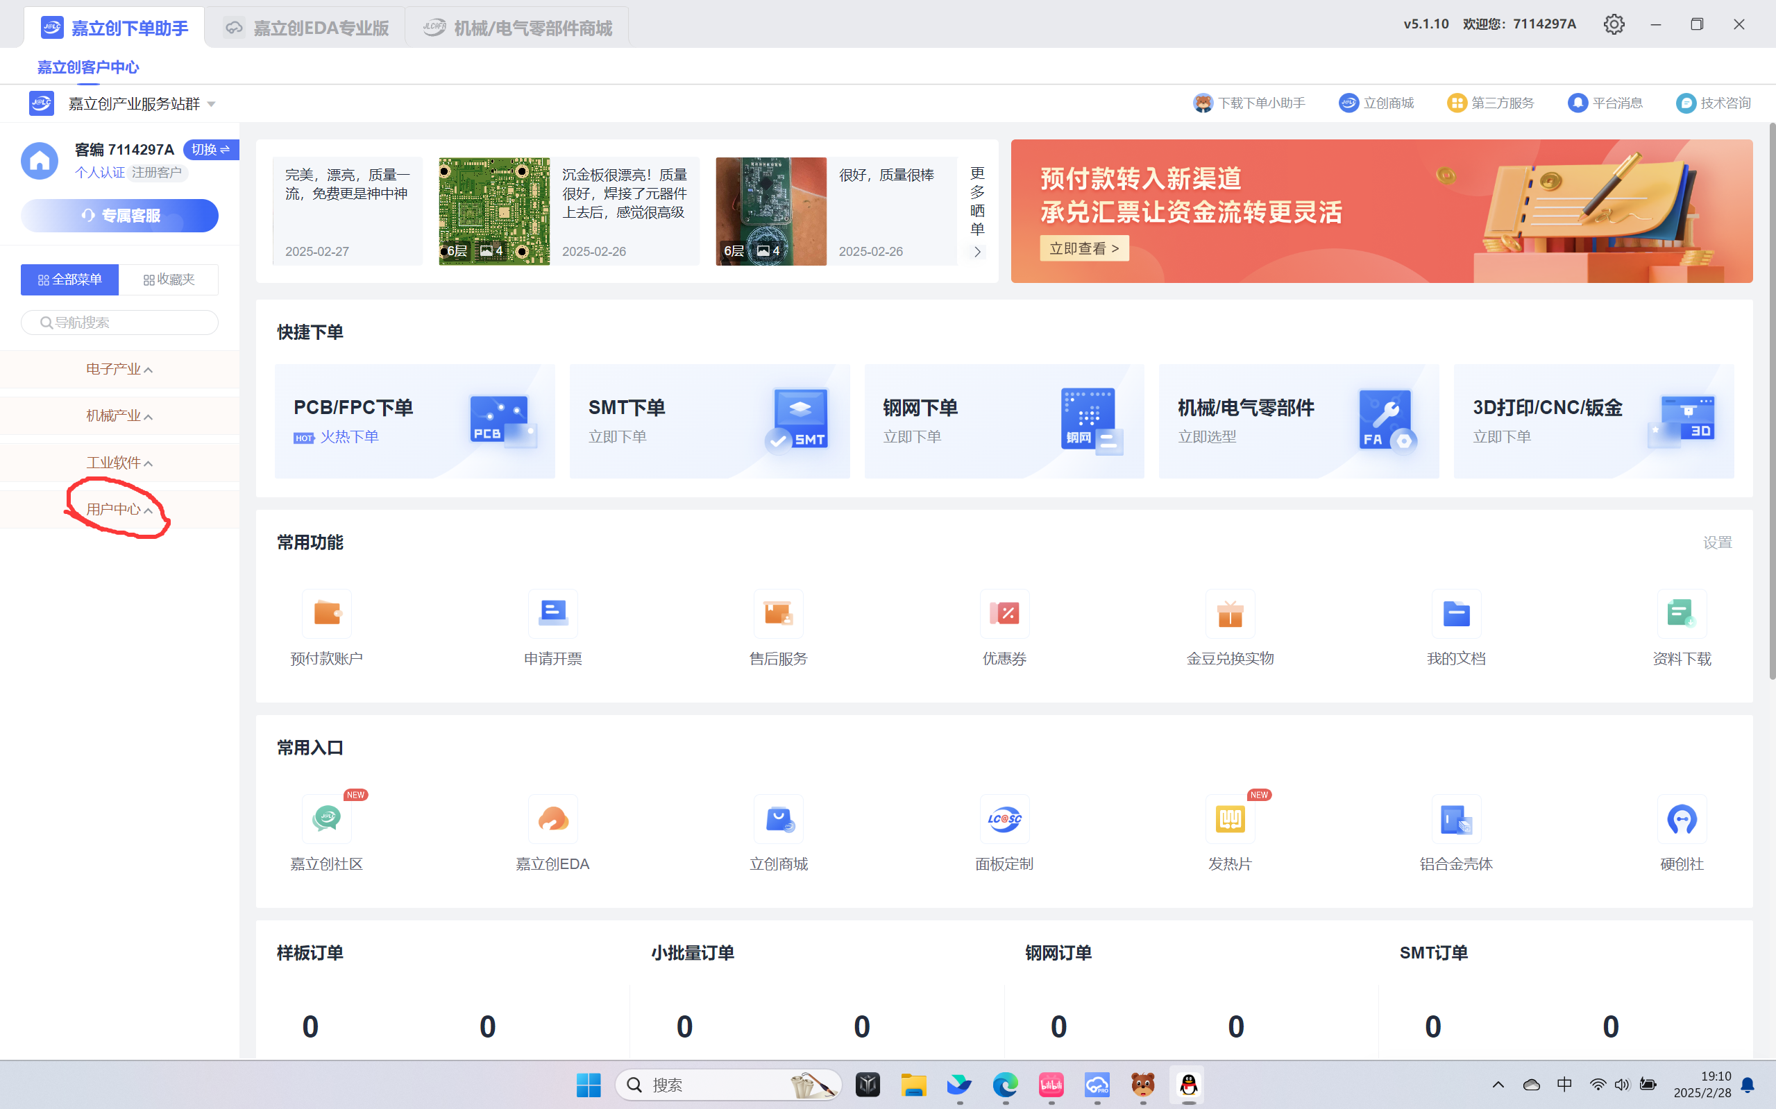Open the 我的文档 folder icon
Viewport: 1776px width, 1109px height.
click(x=1456, y=613)
